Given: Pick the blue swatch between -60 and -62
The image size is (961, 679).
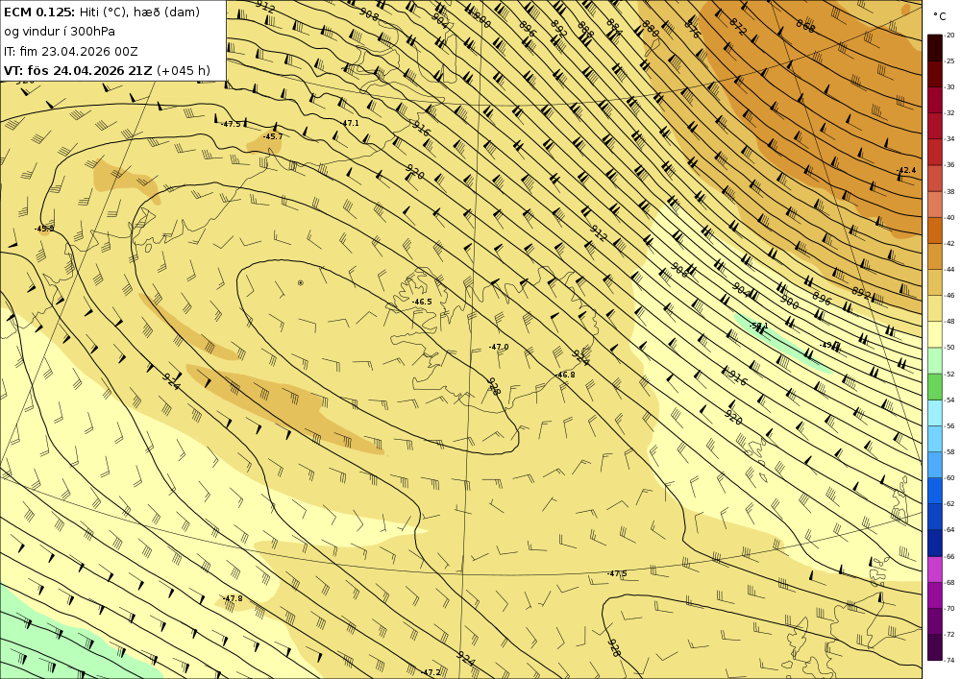Looking at the screenshot, I should pos(935,491).
